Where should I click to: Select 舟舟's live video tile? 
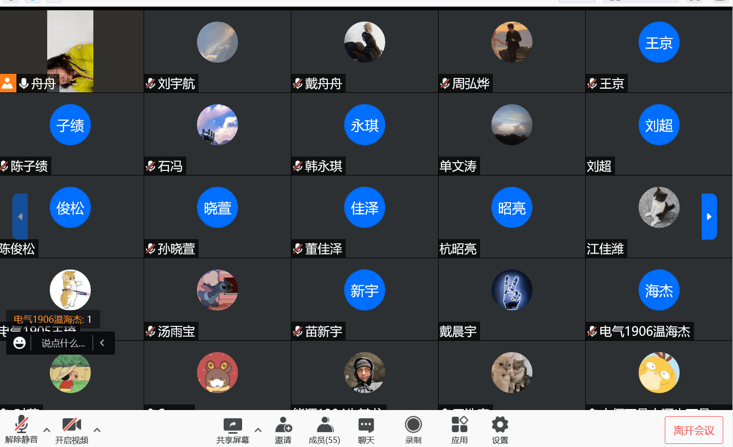[72, 51]
